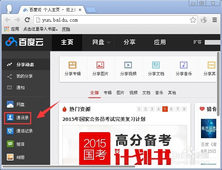Select the 全部 filter tab

click(x=95, y=93)
